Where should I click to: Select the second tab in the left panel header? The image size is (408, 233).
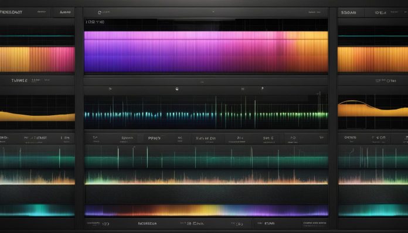(42, 12)
